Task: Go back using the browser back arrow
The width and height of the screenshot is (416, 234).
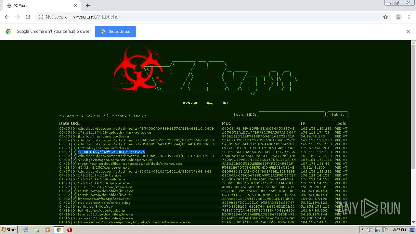Action: coord(7,17)
